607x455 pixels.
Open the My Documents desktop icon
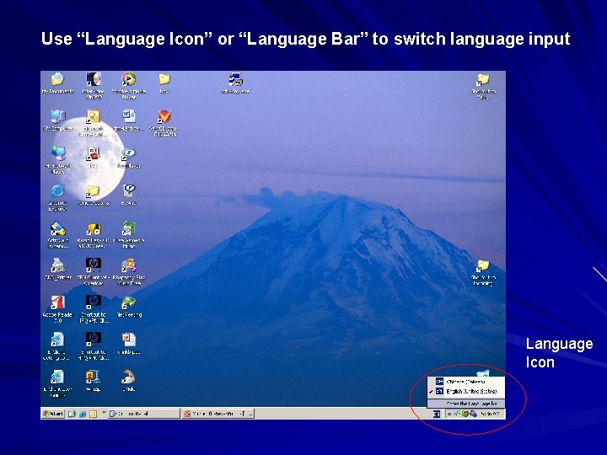57,83
